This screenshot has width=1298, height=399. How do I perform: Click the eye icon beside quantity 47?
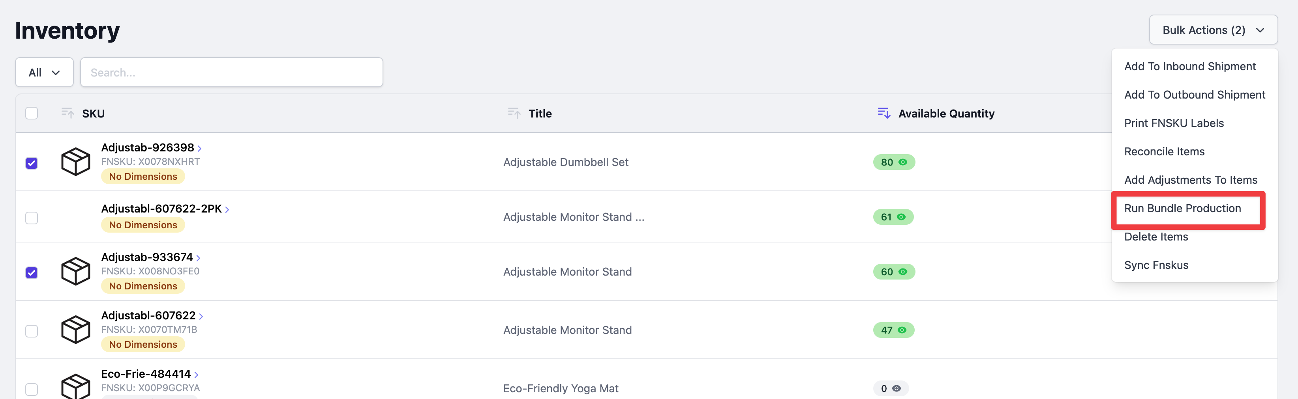(x=902, y=330)
